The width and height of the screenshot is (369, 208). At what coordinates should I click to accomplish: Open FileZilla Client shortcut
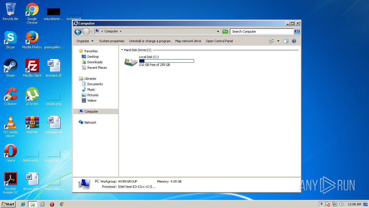[x=32, y=68]
